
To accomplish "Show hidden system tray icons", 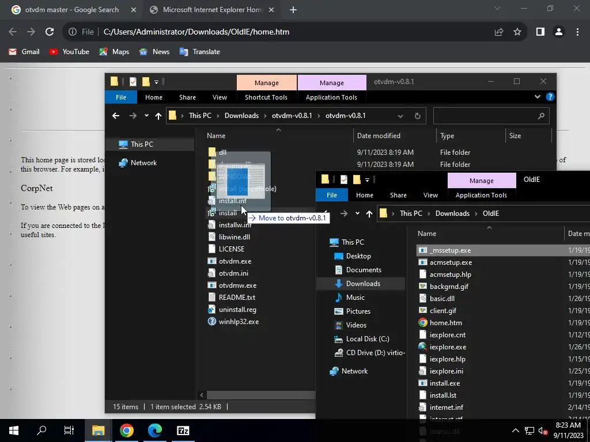I will click(x=516, y=430).
